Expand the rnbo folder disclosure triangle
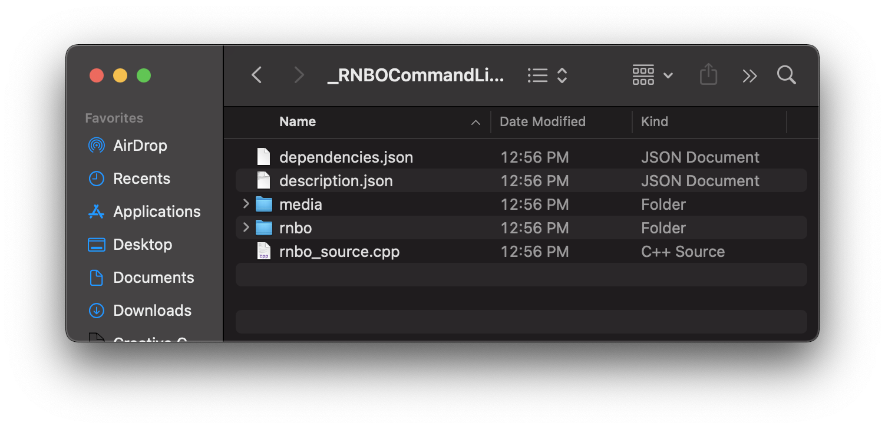The width and height of the screenshot is (885, 429). 246,227
